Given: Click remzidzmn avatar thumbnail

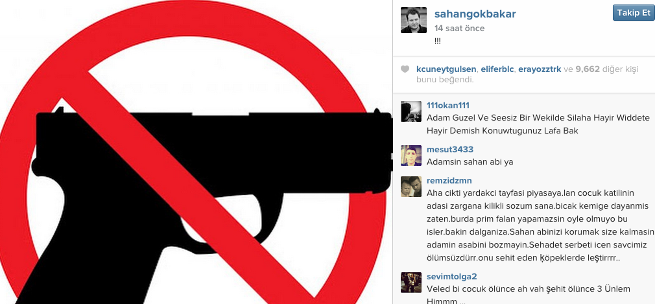Looking at the screenshot, I should pos(411,187).
